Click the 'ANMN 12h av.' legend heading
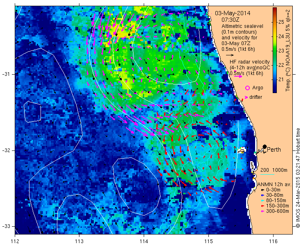The width and height of the screenshot is (303, 246). click(275, 184)
